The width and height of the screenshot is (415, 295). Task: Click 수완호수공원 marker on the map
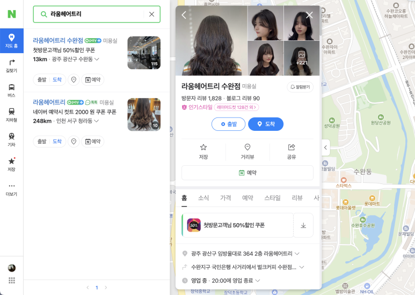pyautogui.click(x=363, y=222)
